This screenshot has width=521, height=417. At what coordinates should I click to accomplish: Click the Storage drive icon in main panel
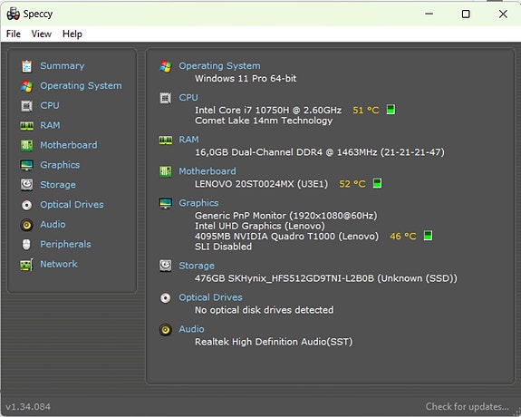click(166, 266)
